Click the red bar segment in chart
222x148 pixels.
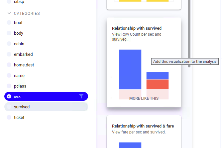tap(158, 84)
